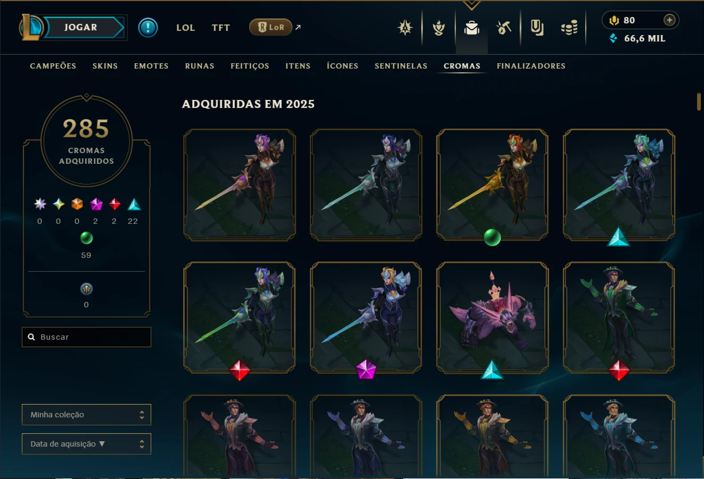This screenshot has height=479, width=704.
Task: Switch to the SKINS tab
Action: point(105,66)
